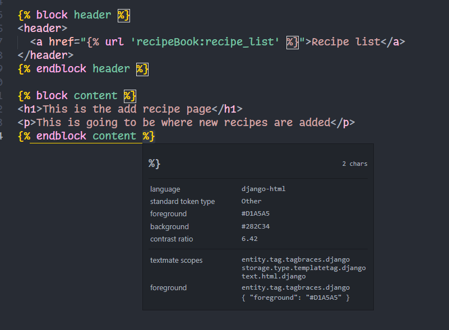Click the background hex value #282C34

pyautogui.click(x=256, y=226)
